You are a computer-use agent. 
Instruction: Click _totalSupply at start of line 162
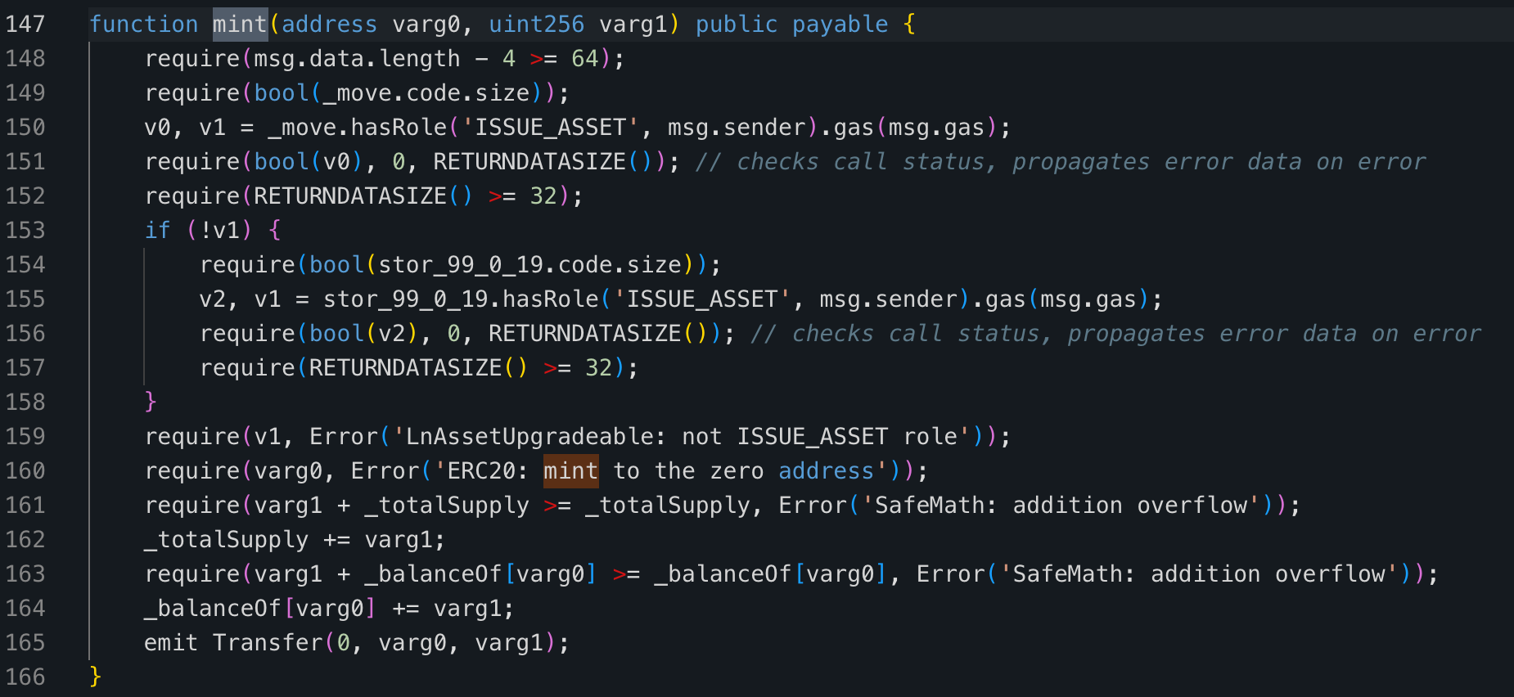click(227, 540)
